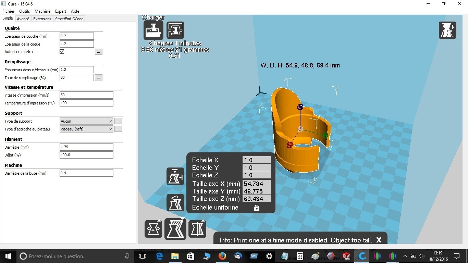The width and height of the screenshot is (468, 263).
Task: Open File Explorer from the taskbar
Action: (x=175, y=256)
